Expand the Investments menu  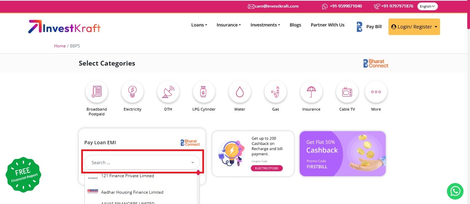[x=265, y=25]
